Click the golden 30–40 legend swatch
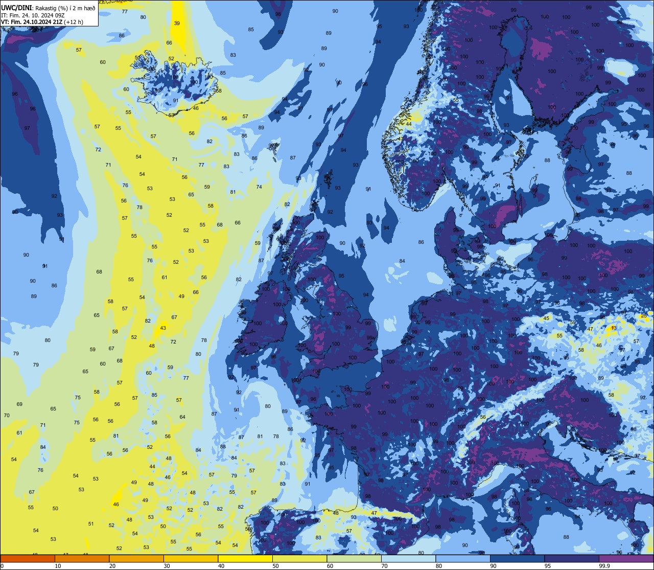The image size is (654, 570). 191,558
